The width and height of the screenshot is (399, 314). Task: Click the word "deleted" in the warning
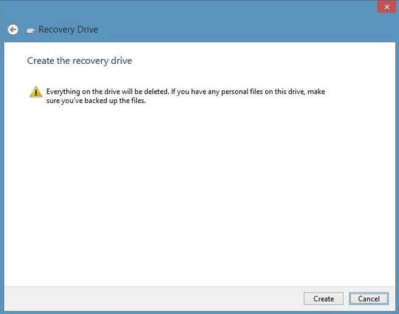(154, 92)
